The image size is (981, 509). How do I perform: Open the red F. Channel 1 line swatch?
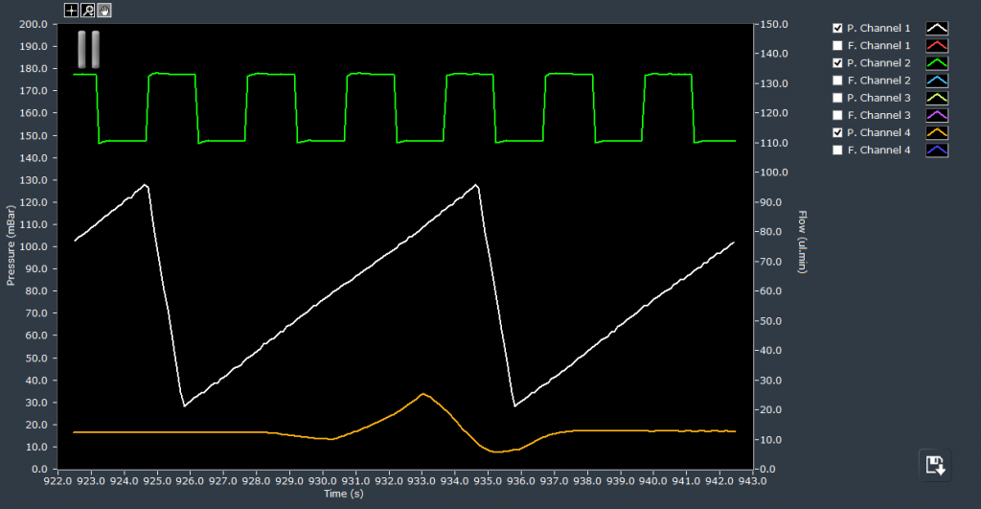[x=936, y=46]
